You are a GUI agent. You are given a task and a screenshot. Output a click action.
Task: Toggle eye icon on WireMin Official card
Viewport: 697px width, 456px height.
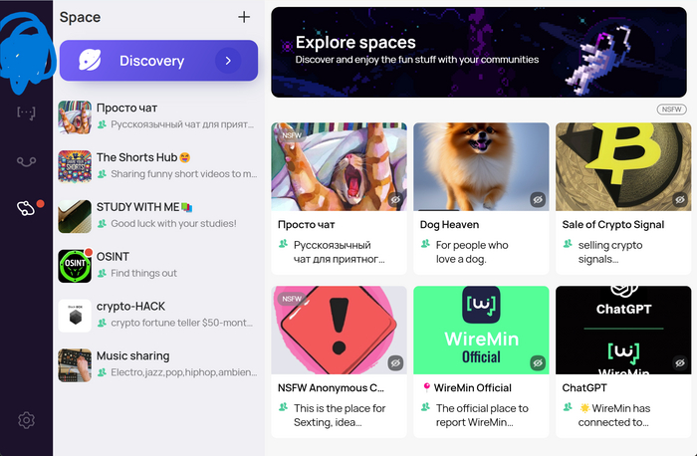point(538,363)
